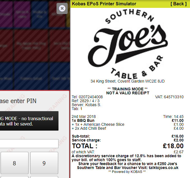Go back using the [ Back ] link
190x178 pixels.
[179, 4]
